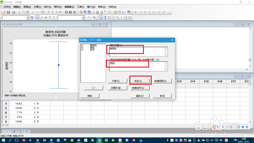Select the polygon drawing tool
The height and width of the screenshot is (143, 254).
[130, 17]
